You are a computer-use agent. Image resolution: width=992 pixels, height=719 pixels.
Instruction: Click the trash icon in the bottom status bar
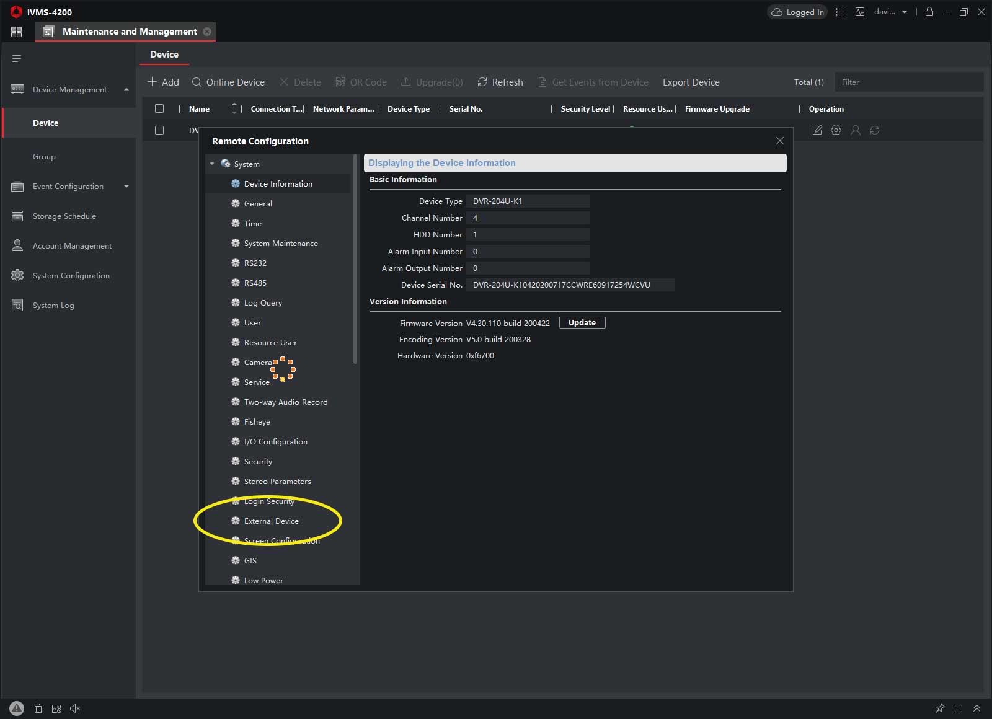click(38, 708)
